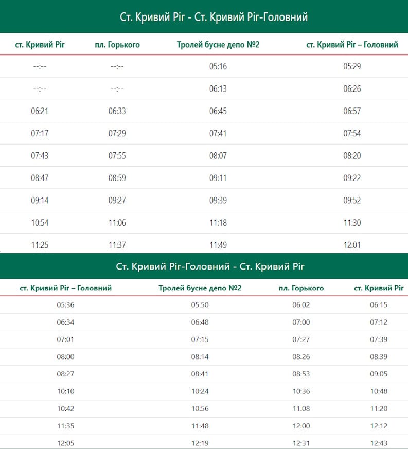Click 'Тролей бусне депо №2' header in lower table
Viewport: 408px width, 449px height.
200,288
